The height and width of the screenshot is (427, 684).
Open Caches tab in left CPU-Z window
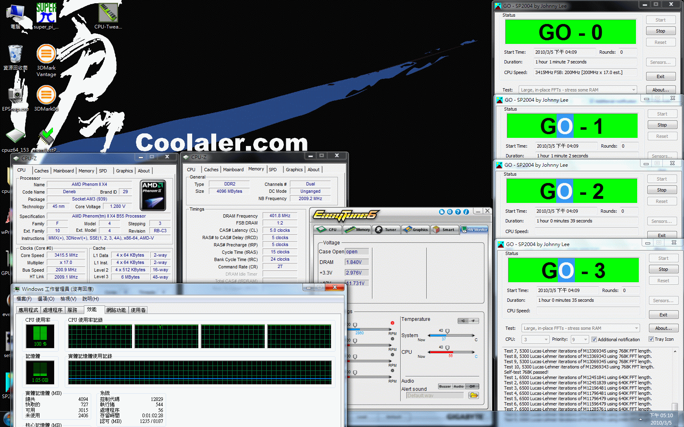tap(42, 171)
